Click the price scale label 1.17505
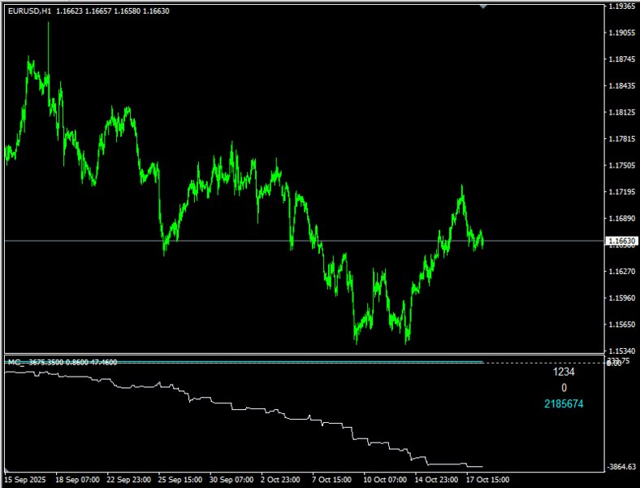Image resolution: width=640 pixels, height=488 pixels. click(x=622, y=165)
